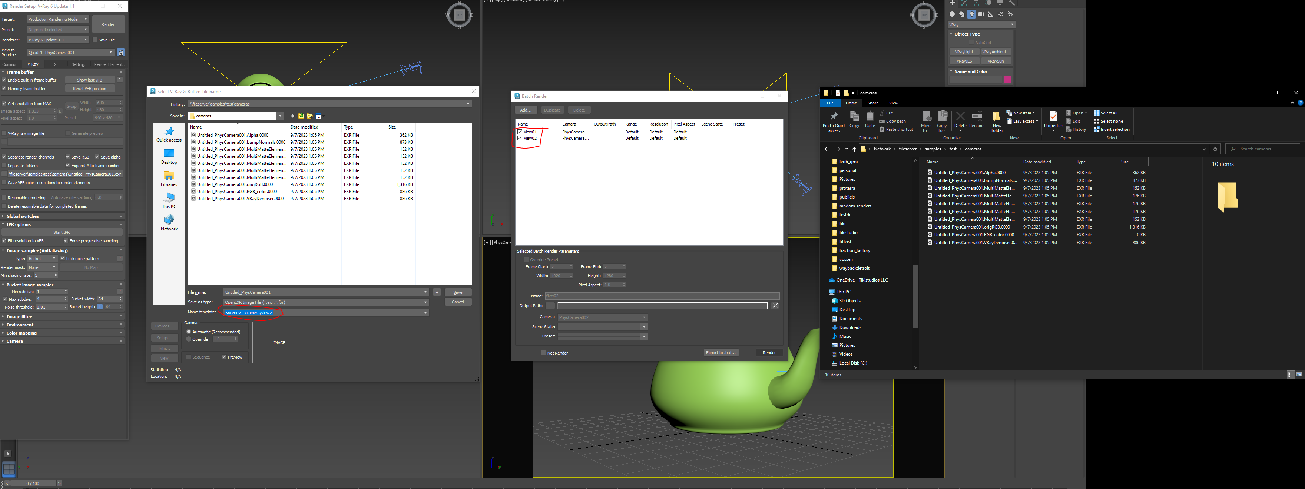
Task: Switch to Render Elements tab
Action: [x=109, y=64]
